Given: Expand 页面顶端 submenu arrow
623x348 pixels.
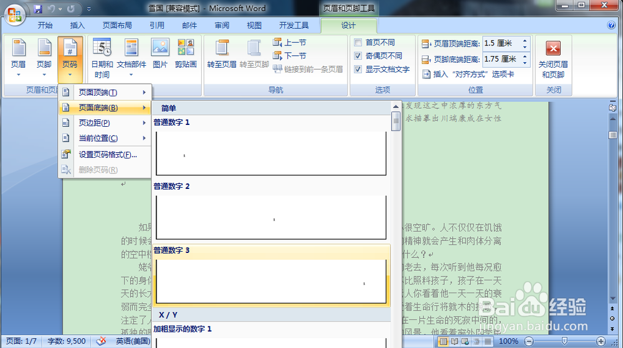Looking at the screenshot, I should [x=145, y=93].
